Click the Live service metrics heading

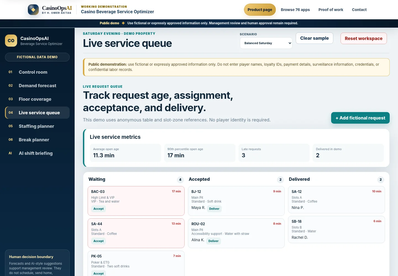tap(115, 137)
